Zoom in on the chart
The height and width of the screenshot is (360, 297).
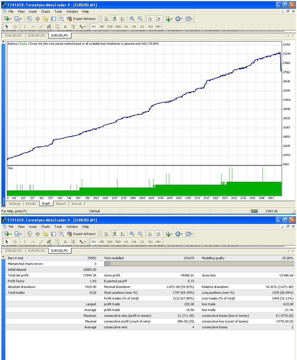132,18
